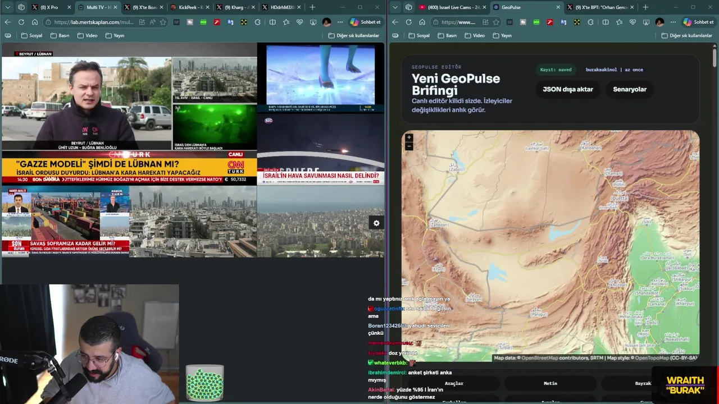Go to home page in left browser
This screenshot has height=404, width=719.
coord(35,22)
